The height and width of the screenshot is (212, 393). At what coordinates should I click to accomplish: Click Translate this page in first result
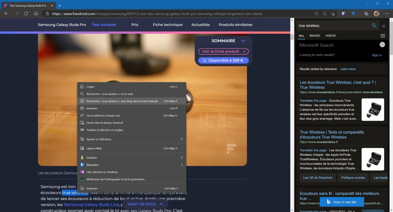coord(313,100)
